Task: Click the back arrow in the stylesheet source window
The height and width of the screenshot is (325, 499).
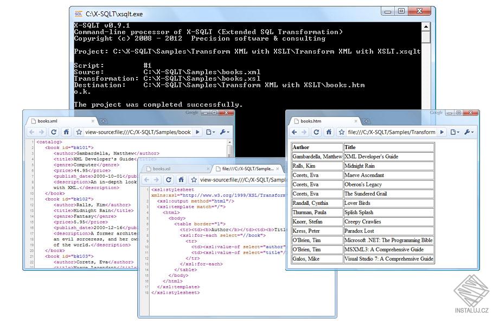Action: (146, 180)
